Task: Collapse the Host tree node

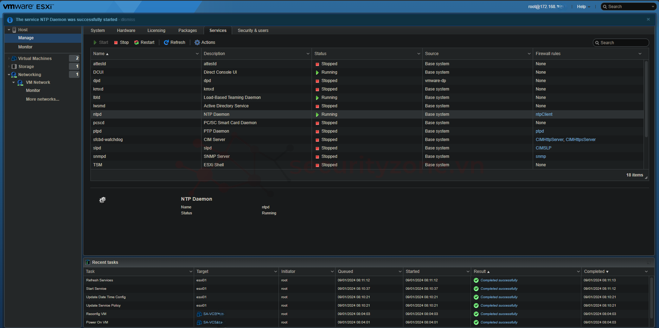Action: (9, 30)
